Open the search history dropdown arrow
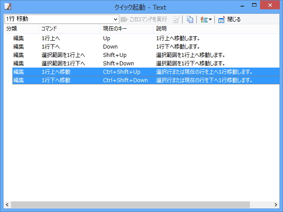Viewport: 283px width, 212px height. [x=115, y=19]
